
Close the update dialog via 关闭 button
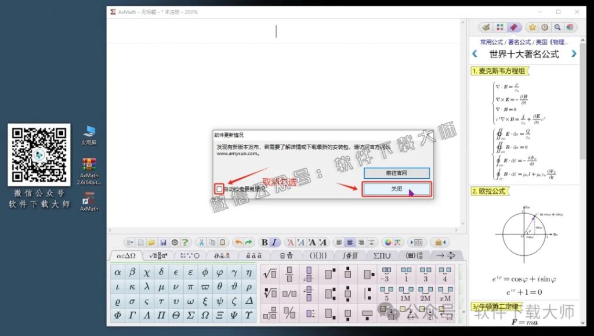tap(396, 189)
